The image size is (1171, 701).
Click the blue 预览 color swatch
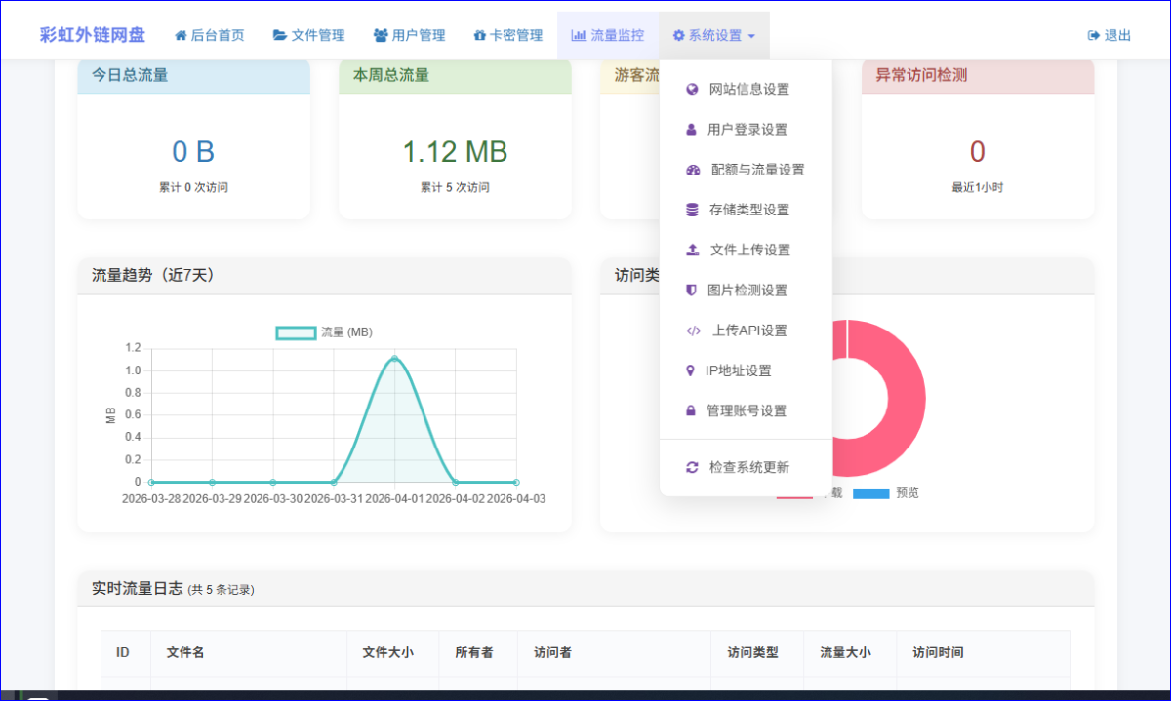pyautogui.click(x=870, y=494)
